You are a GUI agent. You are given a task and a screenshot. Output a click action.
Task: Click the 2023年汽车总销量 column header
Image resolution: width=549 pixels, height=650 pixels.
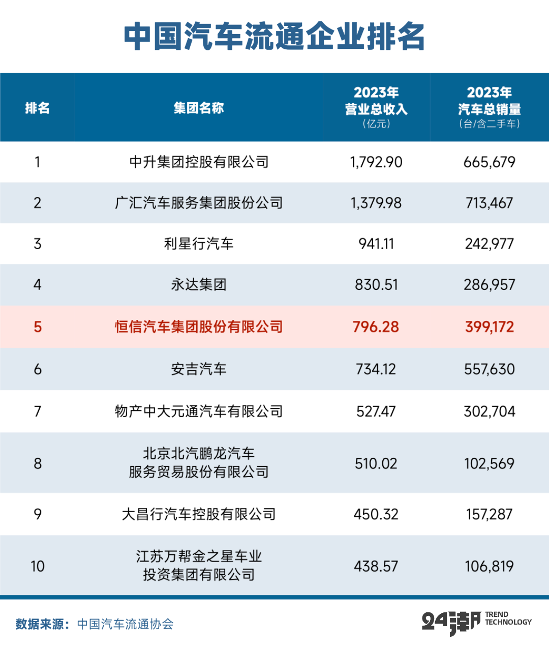[490, 107]
